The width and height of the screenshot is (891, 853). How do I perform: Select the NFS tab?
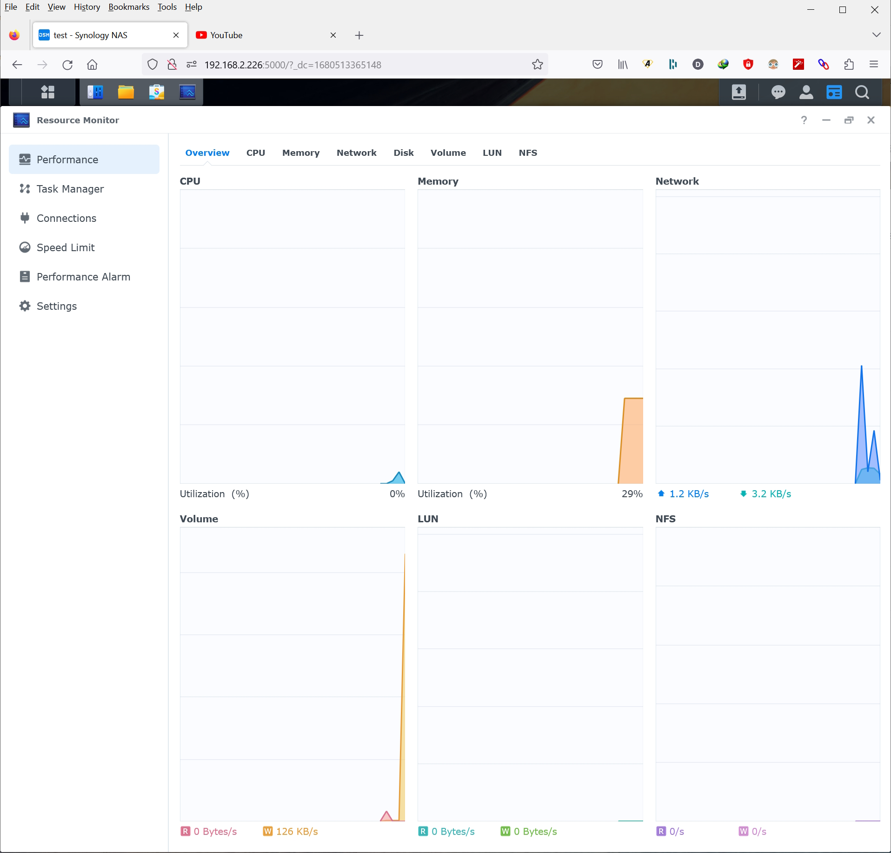(x=528, y=153)
